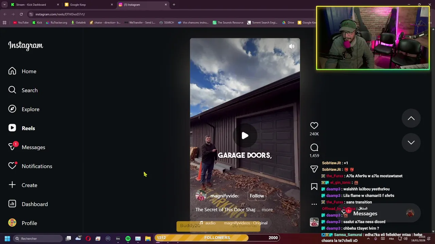Open Profile from the sidebar

pos(23,223)
